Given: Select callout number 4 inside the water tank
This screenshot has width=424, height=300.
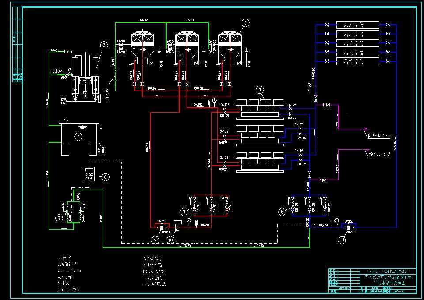Looking at the screenshot, I should 78,137.
